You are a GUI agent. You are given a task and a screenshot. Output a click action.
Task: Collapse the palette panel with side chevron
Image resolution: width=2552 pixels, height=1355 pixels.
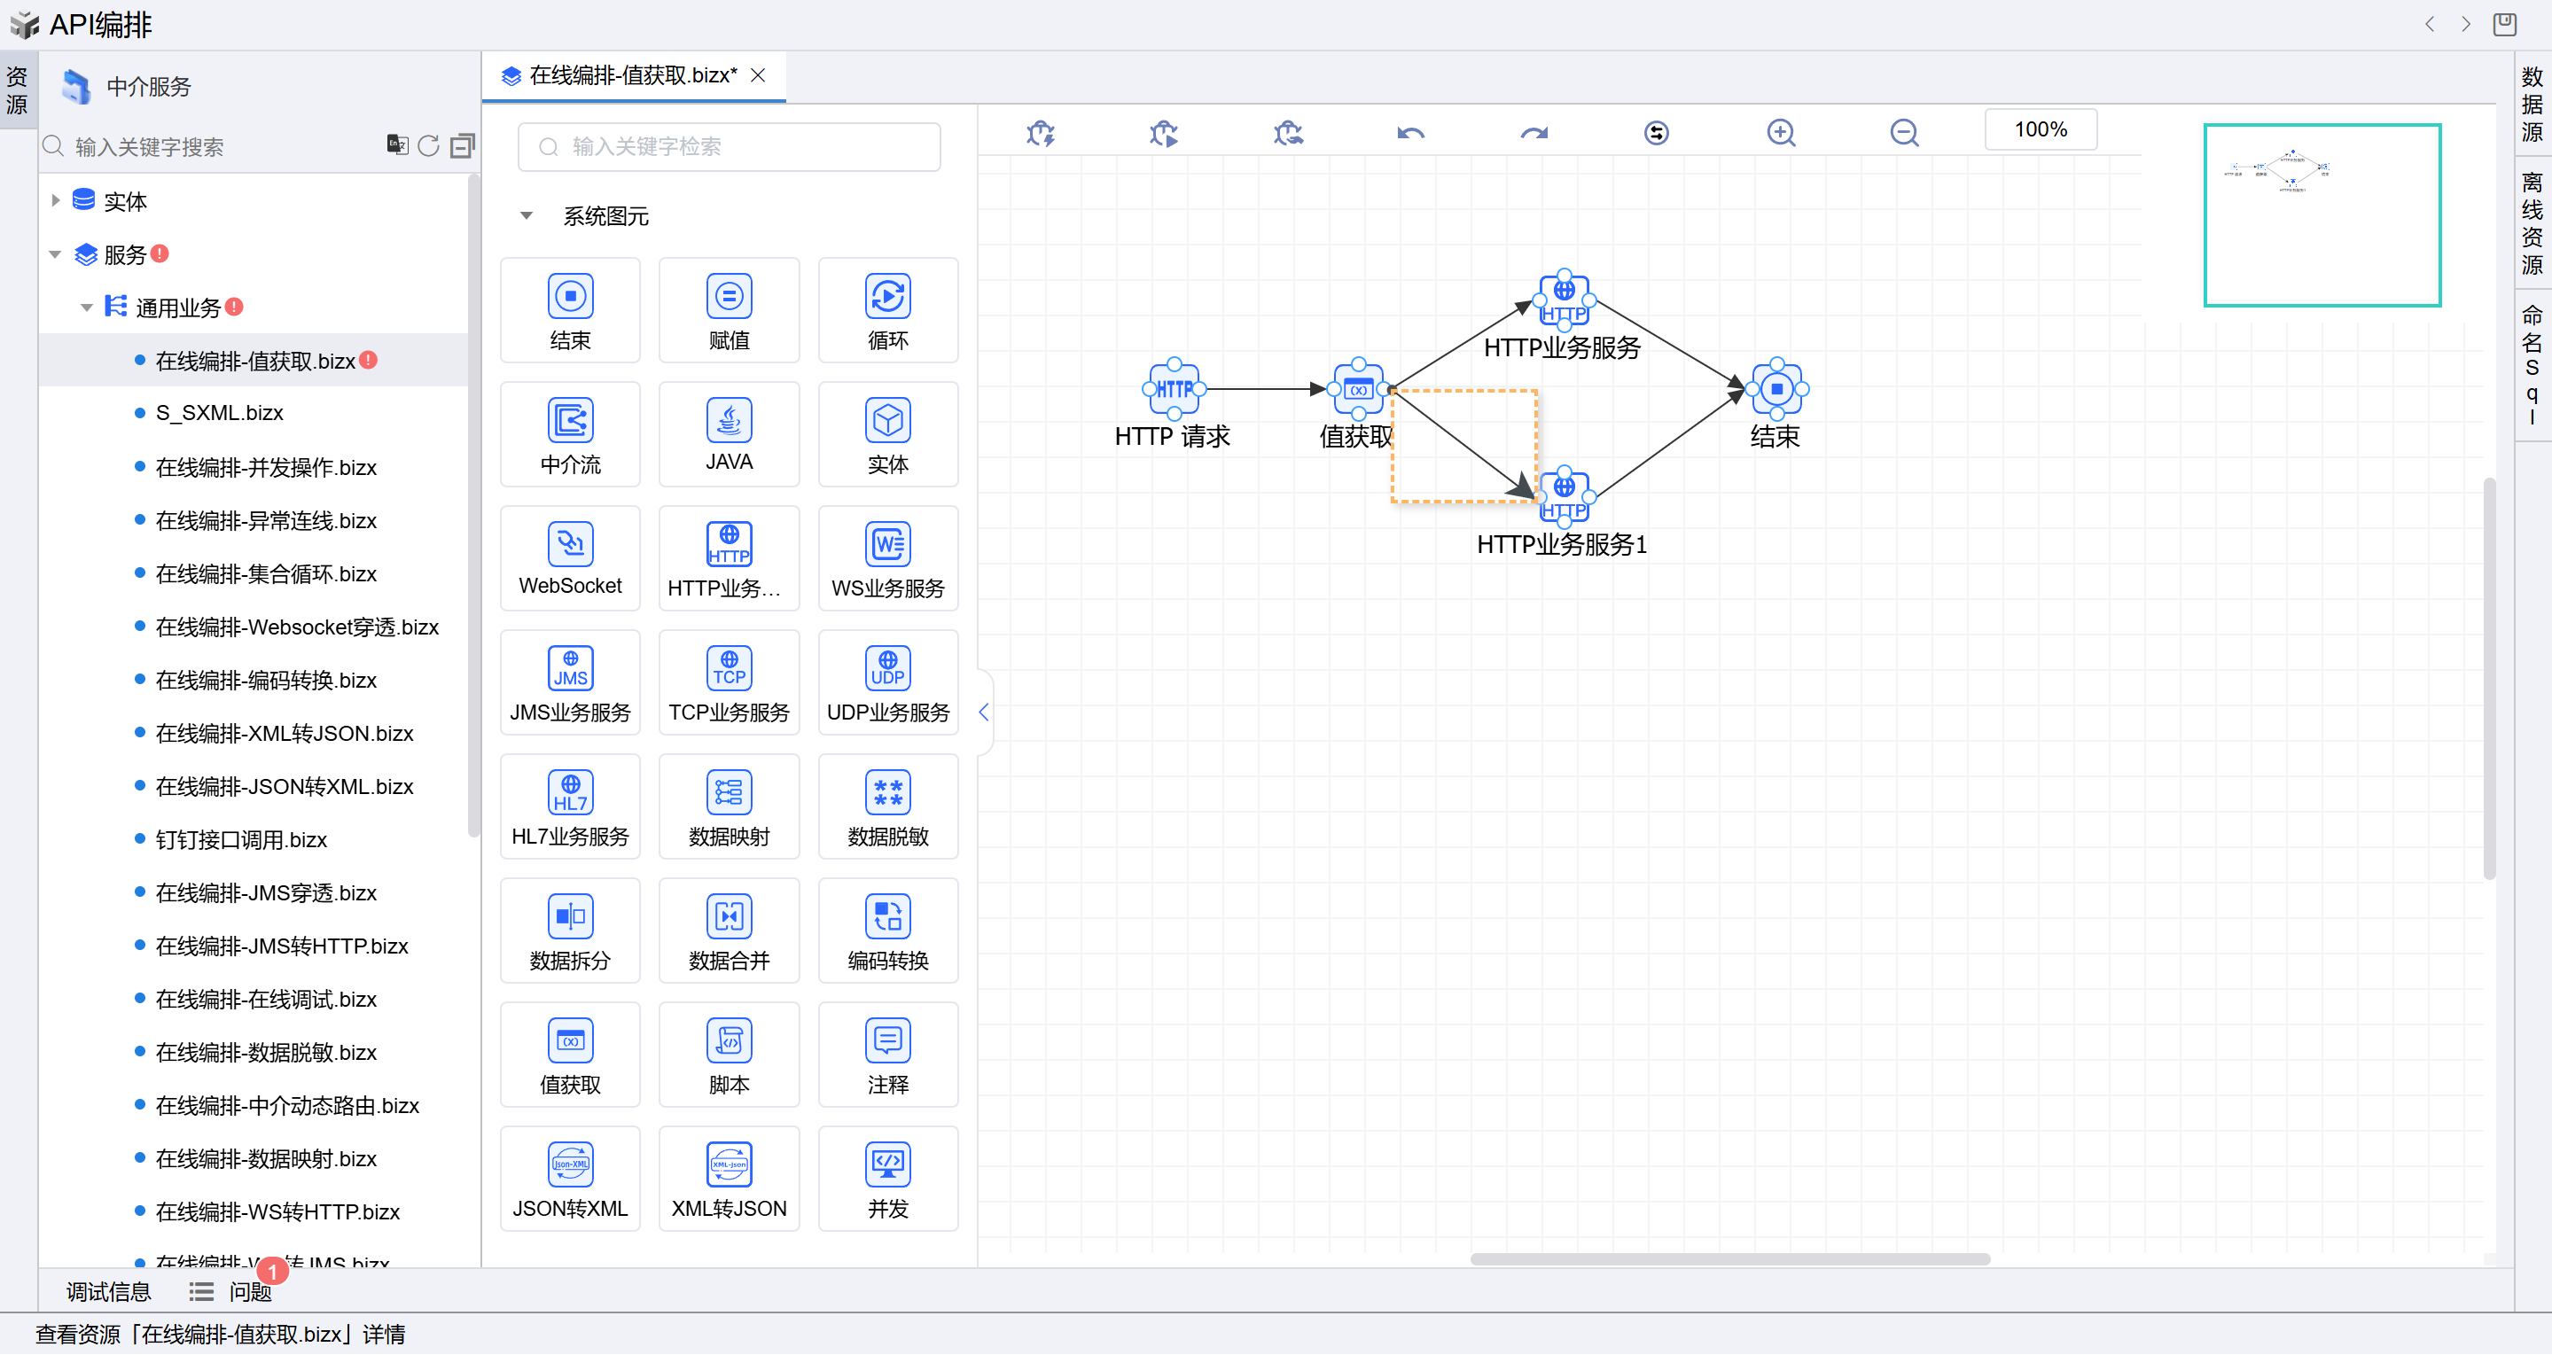coord(983,712)
